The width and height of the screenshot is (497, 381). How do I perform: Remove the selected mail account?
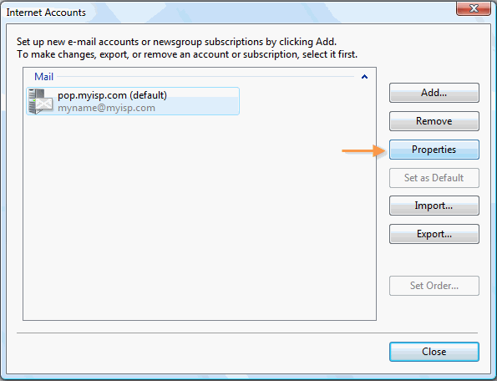coord(434,121)
